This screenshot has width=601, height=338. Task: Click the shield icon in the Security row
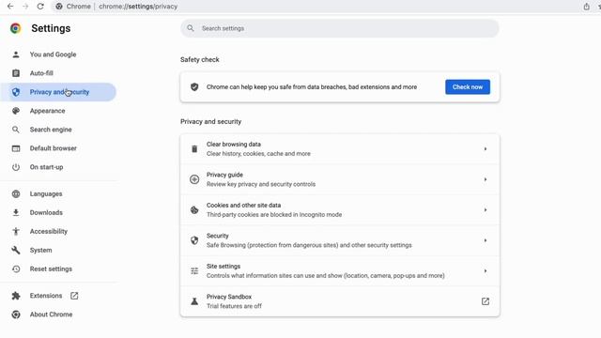click(x=194, y=240)
